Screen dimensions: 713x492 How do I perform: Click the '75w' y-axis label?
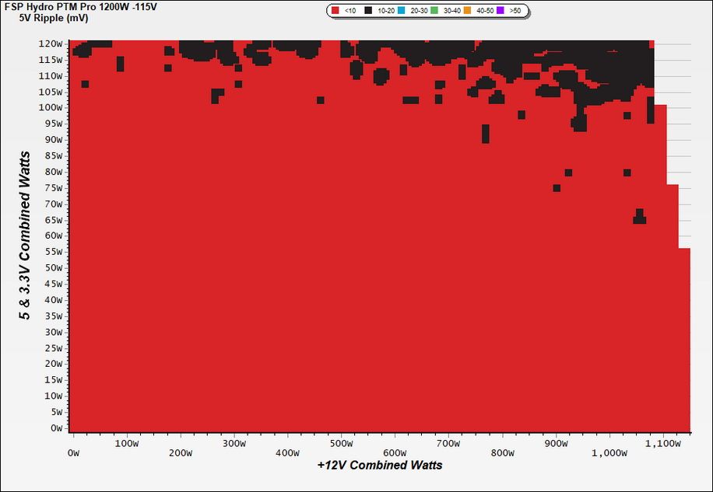click(x=53, y=188)
